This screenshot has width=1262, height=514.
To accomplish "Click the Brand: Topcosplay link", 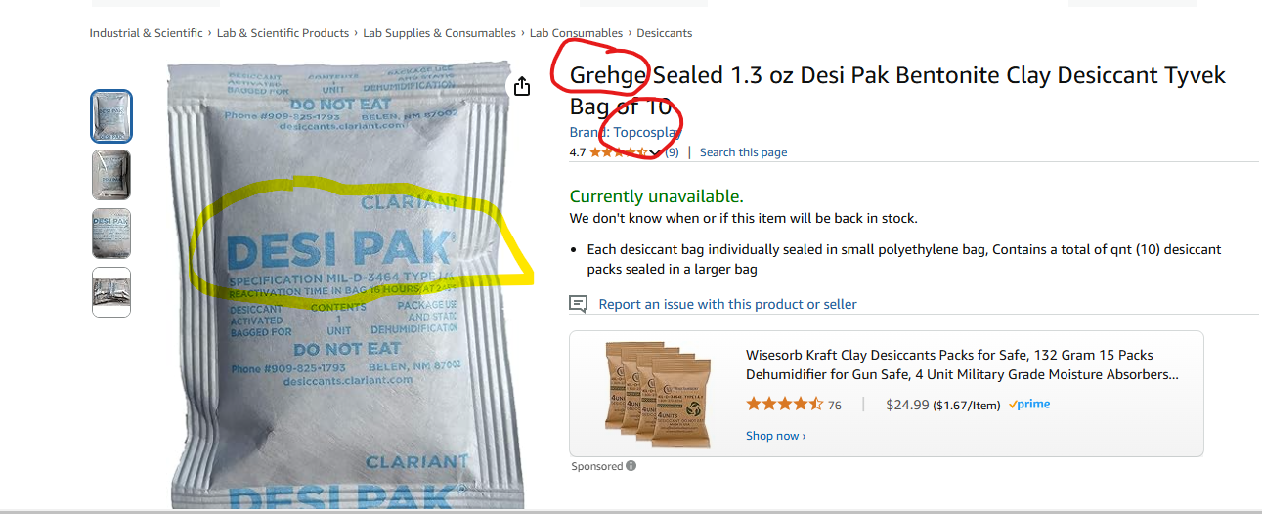I will click(626, 132).
